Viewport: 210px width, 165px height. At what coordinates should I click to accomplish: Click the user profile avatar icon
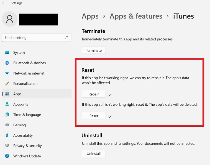10,19
